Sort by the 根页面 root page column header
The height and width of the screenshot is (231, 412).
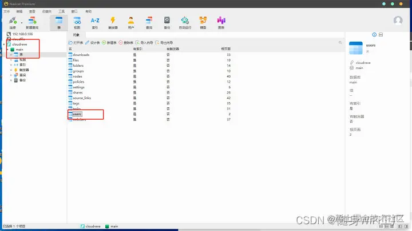pyautogui.click(x=225, y=49)
